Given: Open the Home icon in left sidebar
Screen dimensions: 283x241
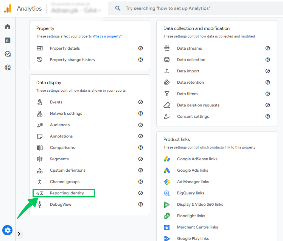Looking at the screenshot, I should pyautogui.click(x=8, y=27).
